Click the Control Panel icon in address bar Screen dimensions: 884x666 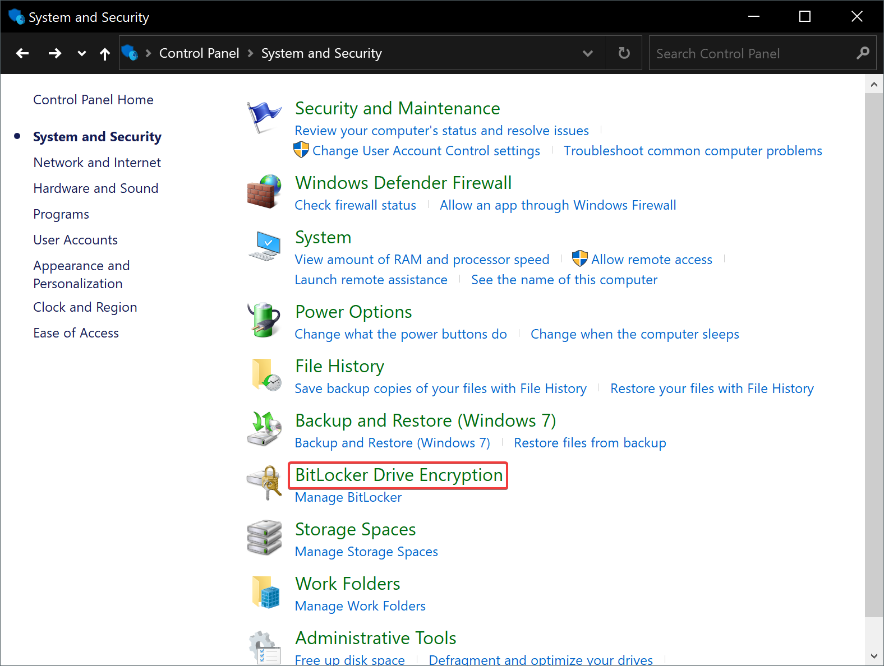130,53
